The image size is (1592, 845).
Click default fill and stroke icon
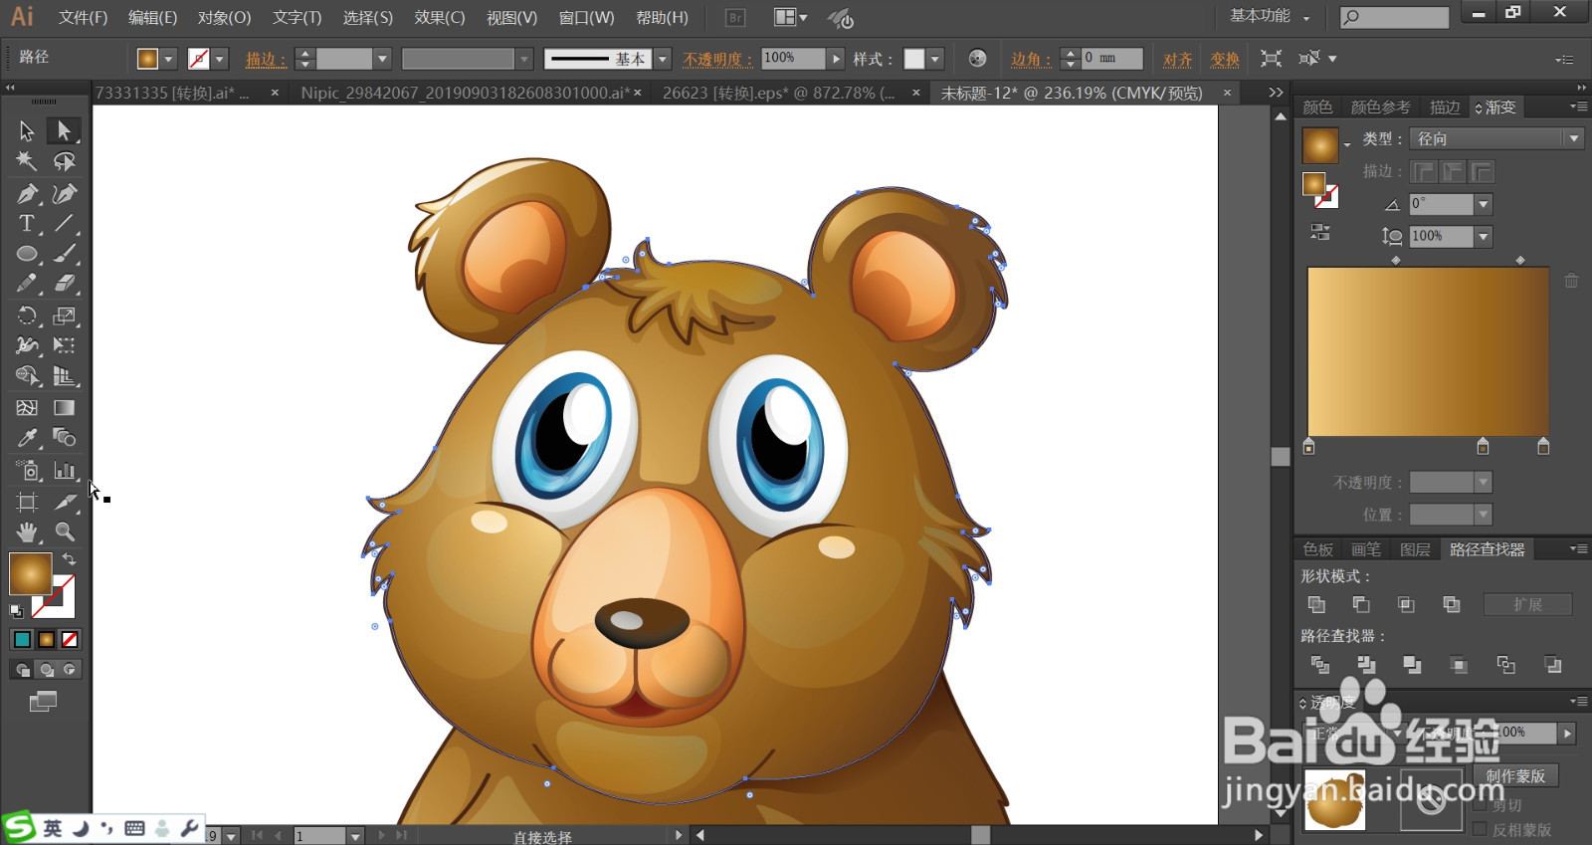pos(16,610)
